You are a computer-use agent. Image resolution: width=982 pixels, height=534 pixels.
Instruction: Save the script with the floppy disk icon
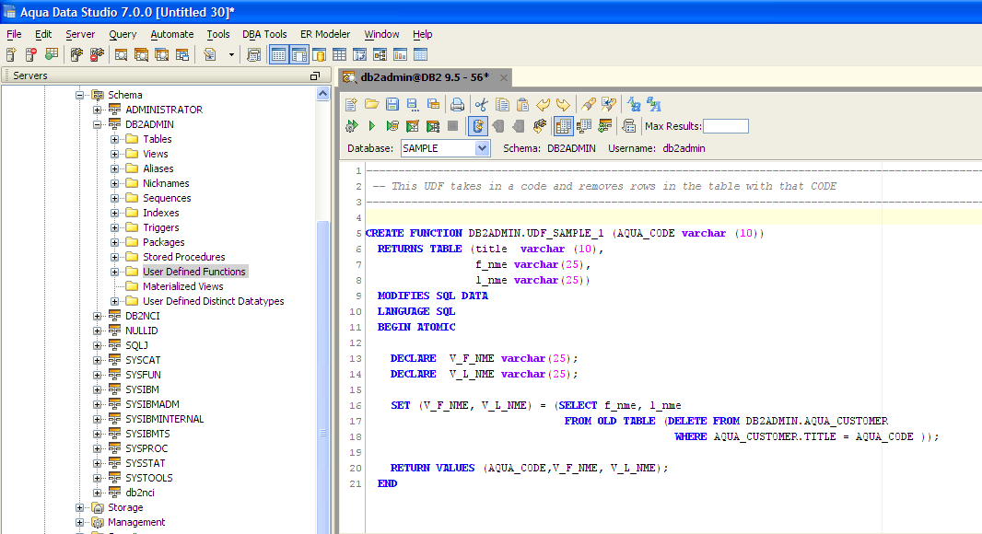click(392, 104)
